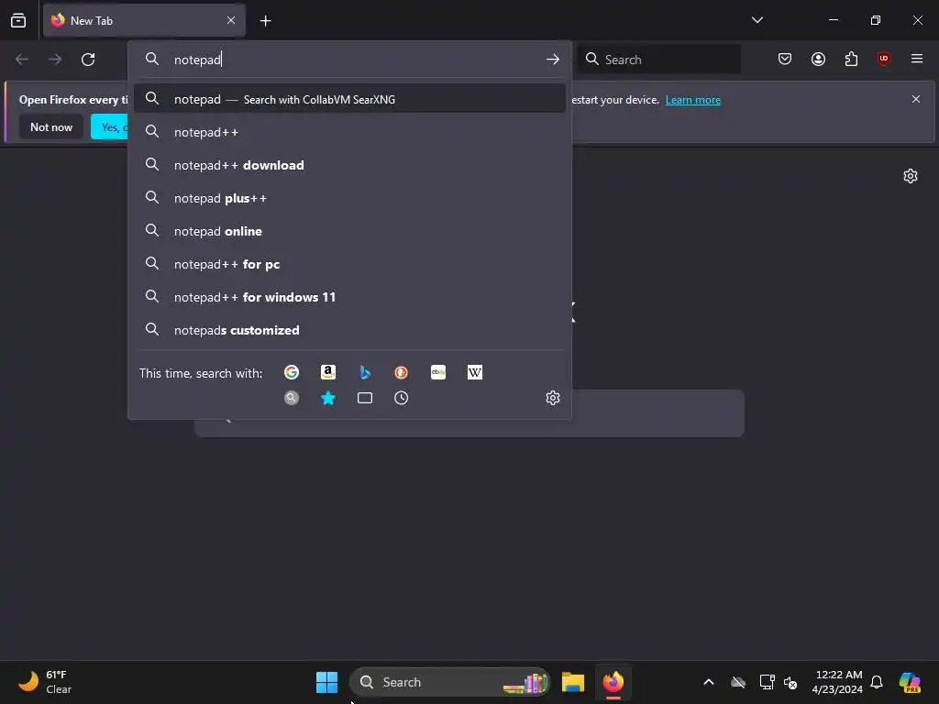Choose suggestion 'notepads customized'
Viewport: 939px width, 704px height.
point(349,330)
